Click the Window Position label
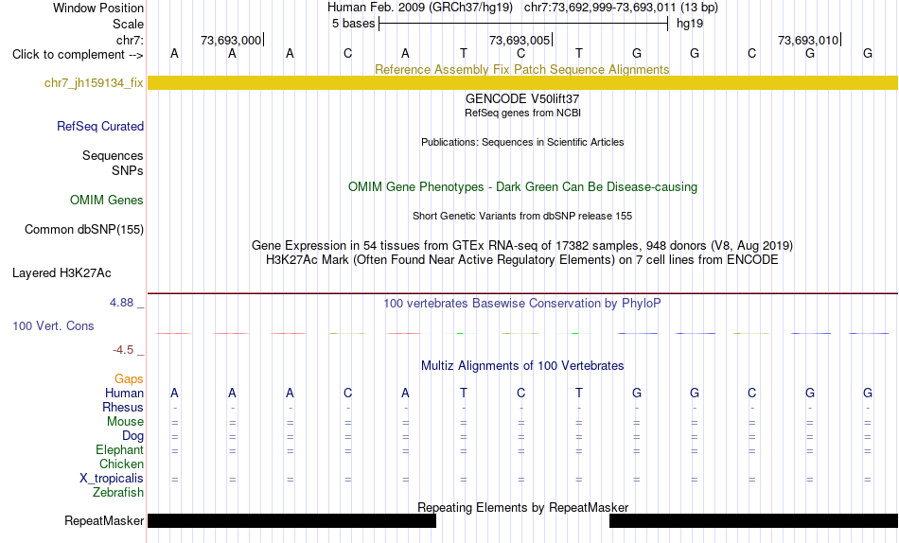 click(x=98, y=8)
